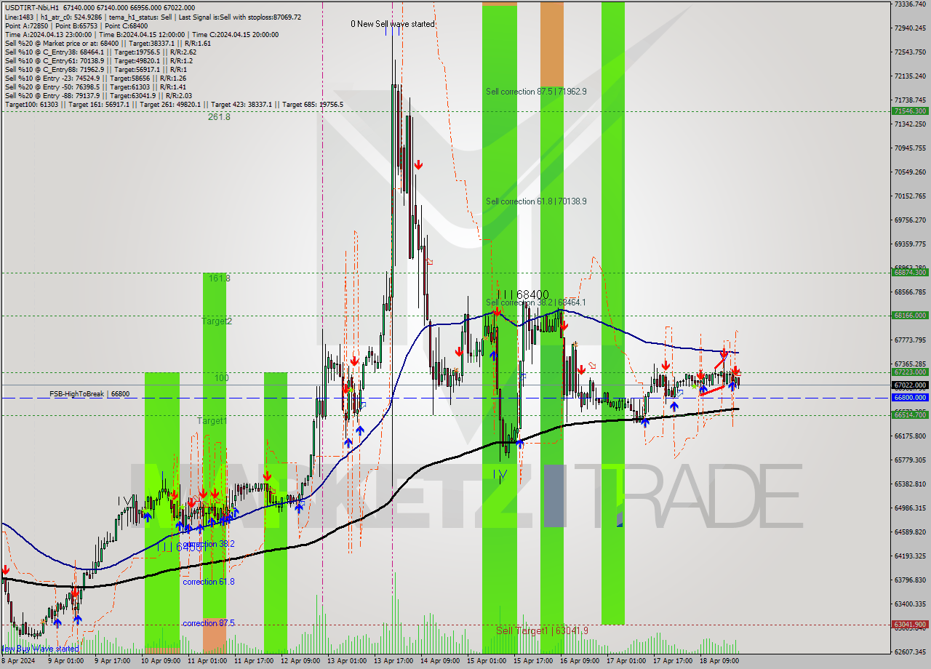
Task: Click 'Sell %20 @ Entry -88: 79137.9' line
Action: (98, 95)
